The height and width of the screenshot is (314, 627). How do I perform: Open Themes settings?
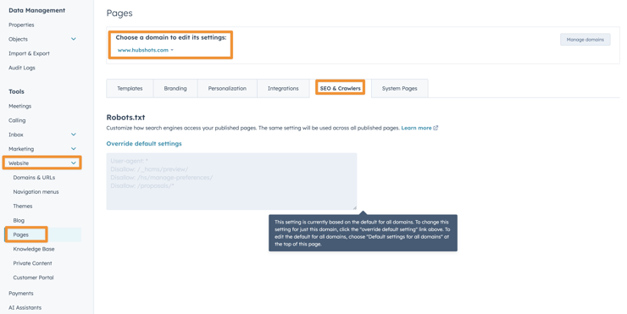[x=23, y=207]
